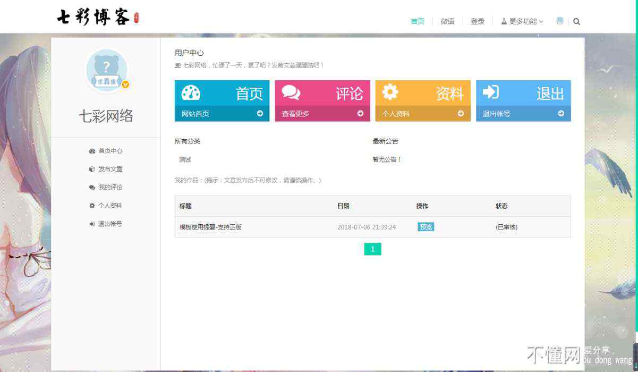Click the arrow icon beside 查看更多
Image resolution: width=638 pixels, height=372 pixels.
click(360, 113)
